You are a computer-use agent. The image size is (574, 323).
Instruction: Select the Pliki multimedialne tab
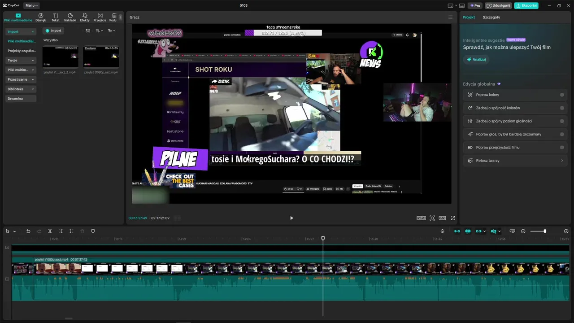[x=18, y=17]
